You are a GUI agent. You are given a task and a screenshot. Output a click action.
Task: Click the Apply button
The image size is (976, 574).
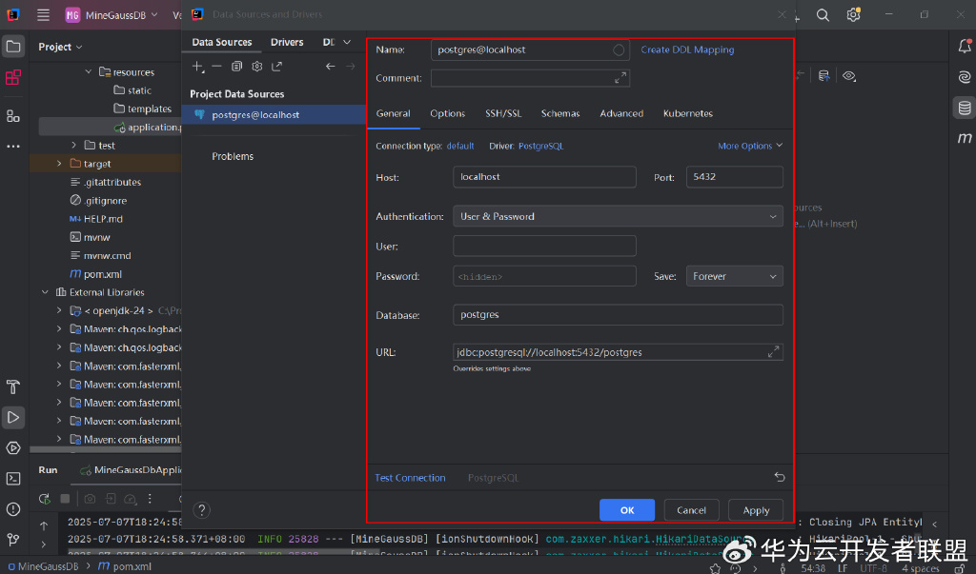click(756, 510)
